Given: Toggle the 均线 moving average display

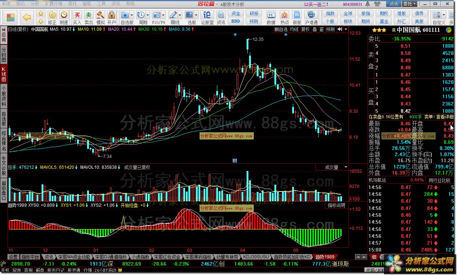Looking at the screenshot, I should tap(294, 29).
